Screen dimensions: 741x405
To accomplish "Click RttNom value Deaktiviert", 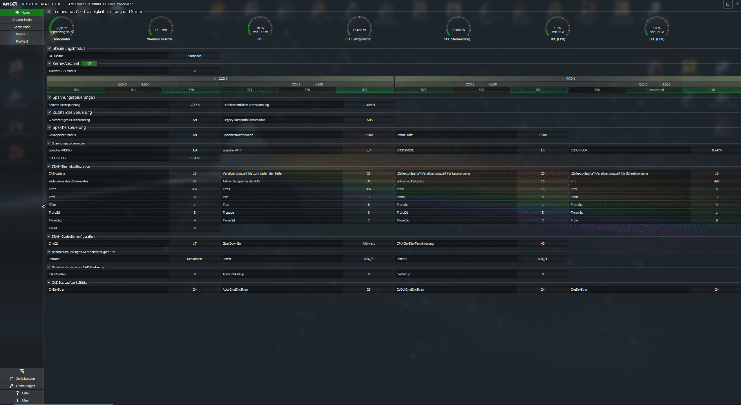I will pyautogui.click(x=195, y=259).
